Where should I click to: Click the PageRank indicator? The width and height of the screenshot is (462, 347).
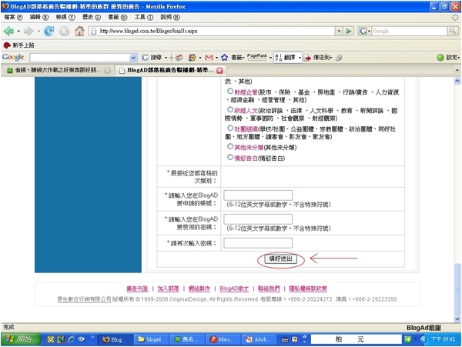point(257,57)
